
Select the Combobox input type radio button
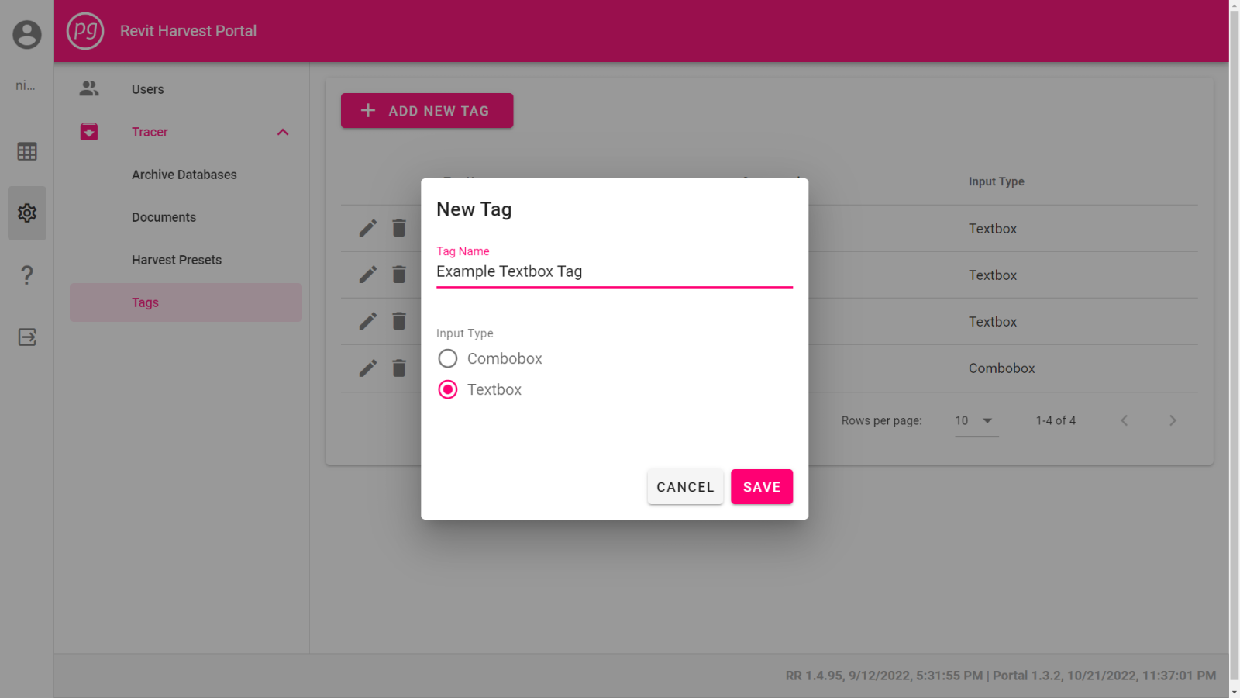[447, 358]
